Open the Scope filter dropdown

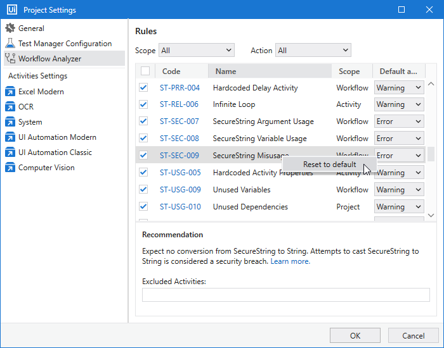(197, 51)
